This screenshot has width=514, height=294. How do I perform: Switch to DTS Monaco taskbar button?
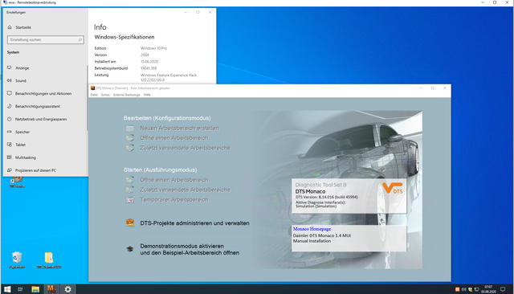[x=51, y=289]
